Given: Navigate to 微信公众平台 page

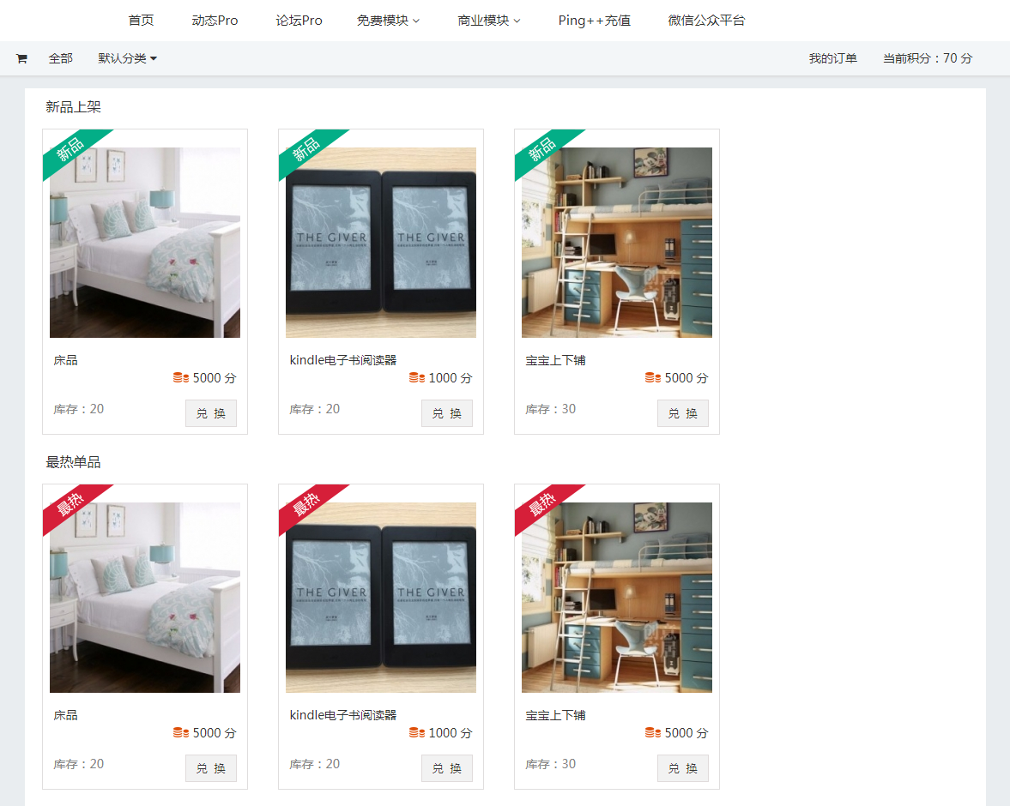Looking at the screenshot, I should coord(706,21).
